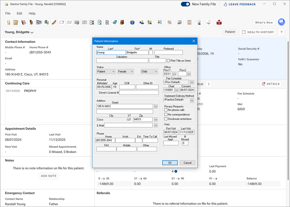Click the Rx prescriptions toolbar icon
The height and width of the screenshot is (207, 290).
(107, 23)
